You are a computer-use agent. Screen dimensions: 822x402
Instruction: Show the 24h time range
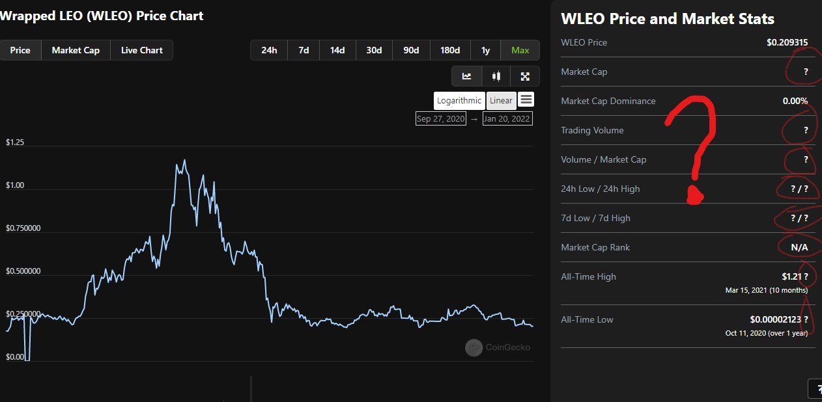(269, 50)
